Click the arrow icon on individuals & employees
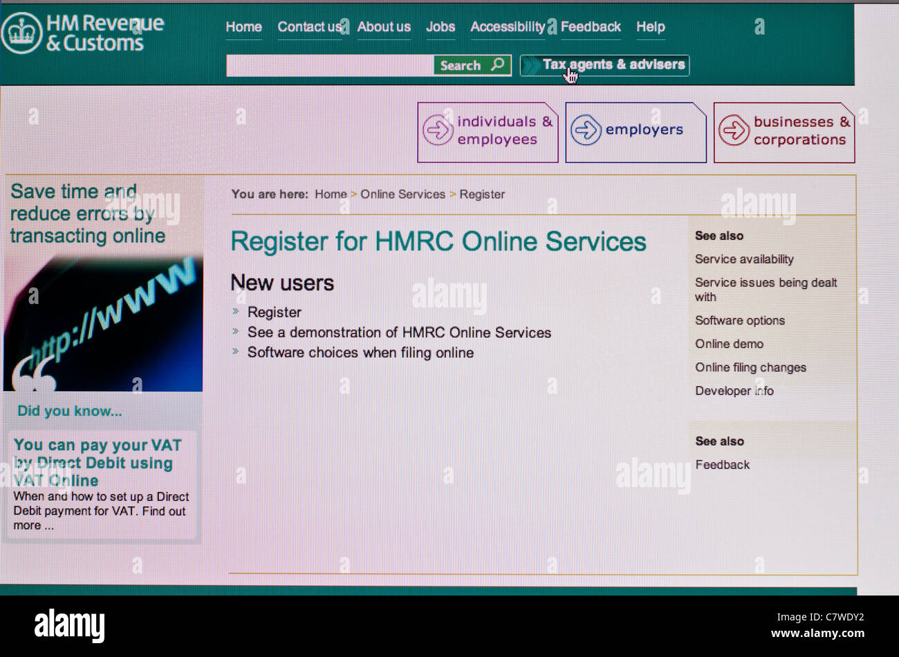 click(x=438, y=130)
